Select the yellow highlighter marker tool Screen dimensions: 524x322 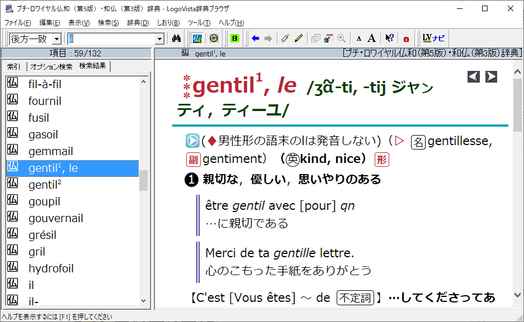coord(299,39)
